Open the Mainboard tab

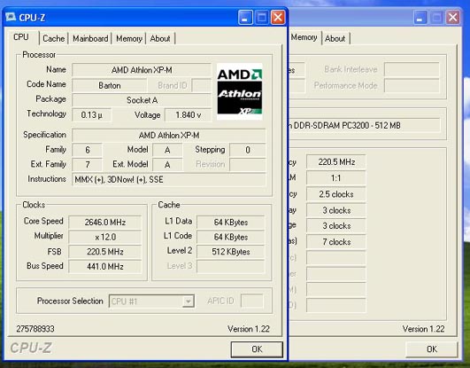coord(90,38)
